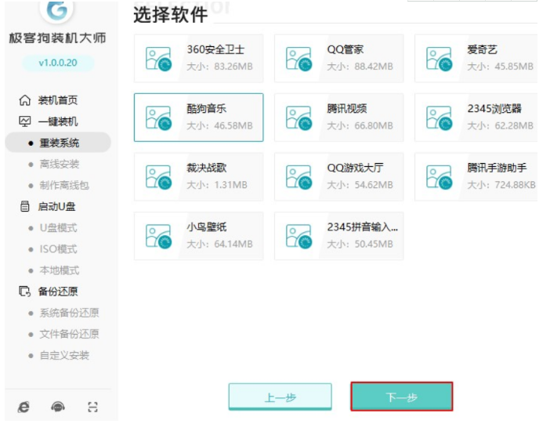Click the 上一步 button

(x=280, y=397)
